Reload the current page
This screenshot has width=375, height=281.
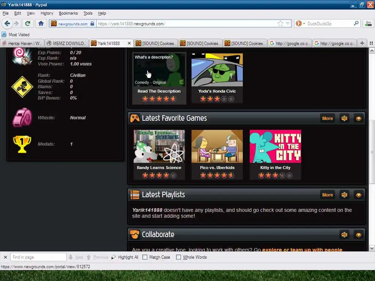click(27, 23)
